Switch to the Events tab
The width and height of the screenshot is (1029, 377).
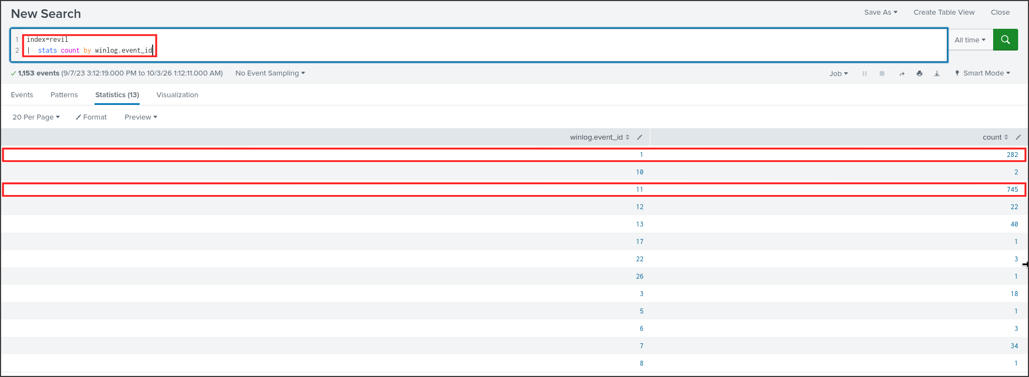click(22, 95)
